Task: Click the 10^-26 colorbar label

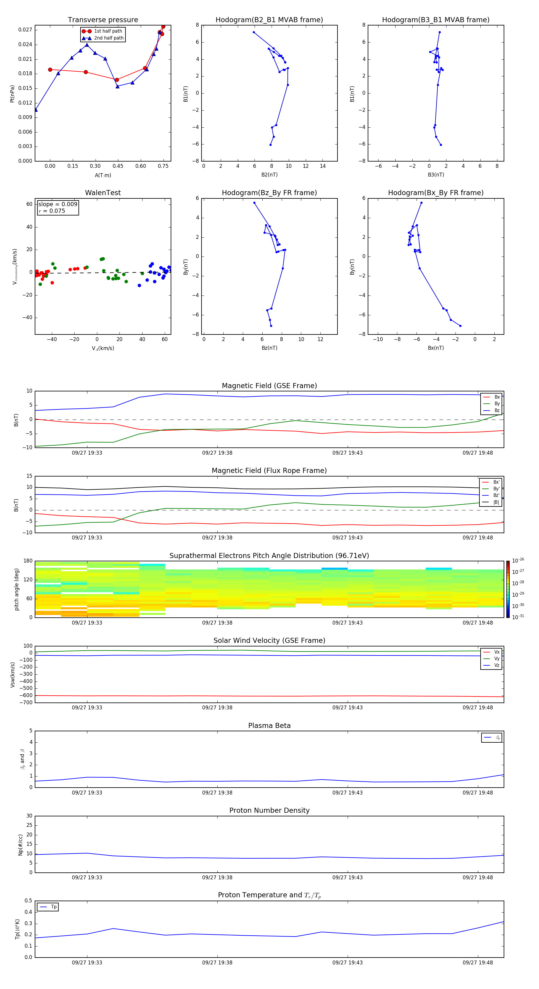Action: click(x=518, y=560)
